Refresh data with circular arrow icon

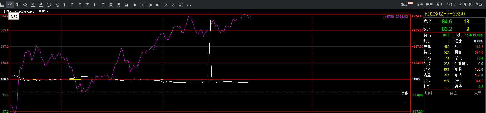[49, 5]
